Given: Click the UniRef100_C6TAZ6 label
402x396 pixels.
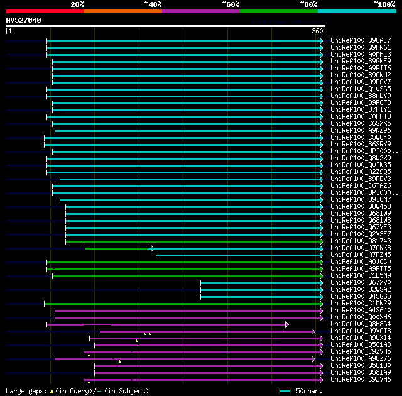Looking at the screenshot, I should [x=361, y=186].
